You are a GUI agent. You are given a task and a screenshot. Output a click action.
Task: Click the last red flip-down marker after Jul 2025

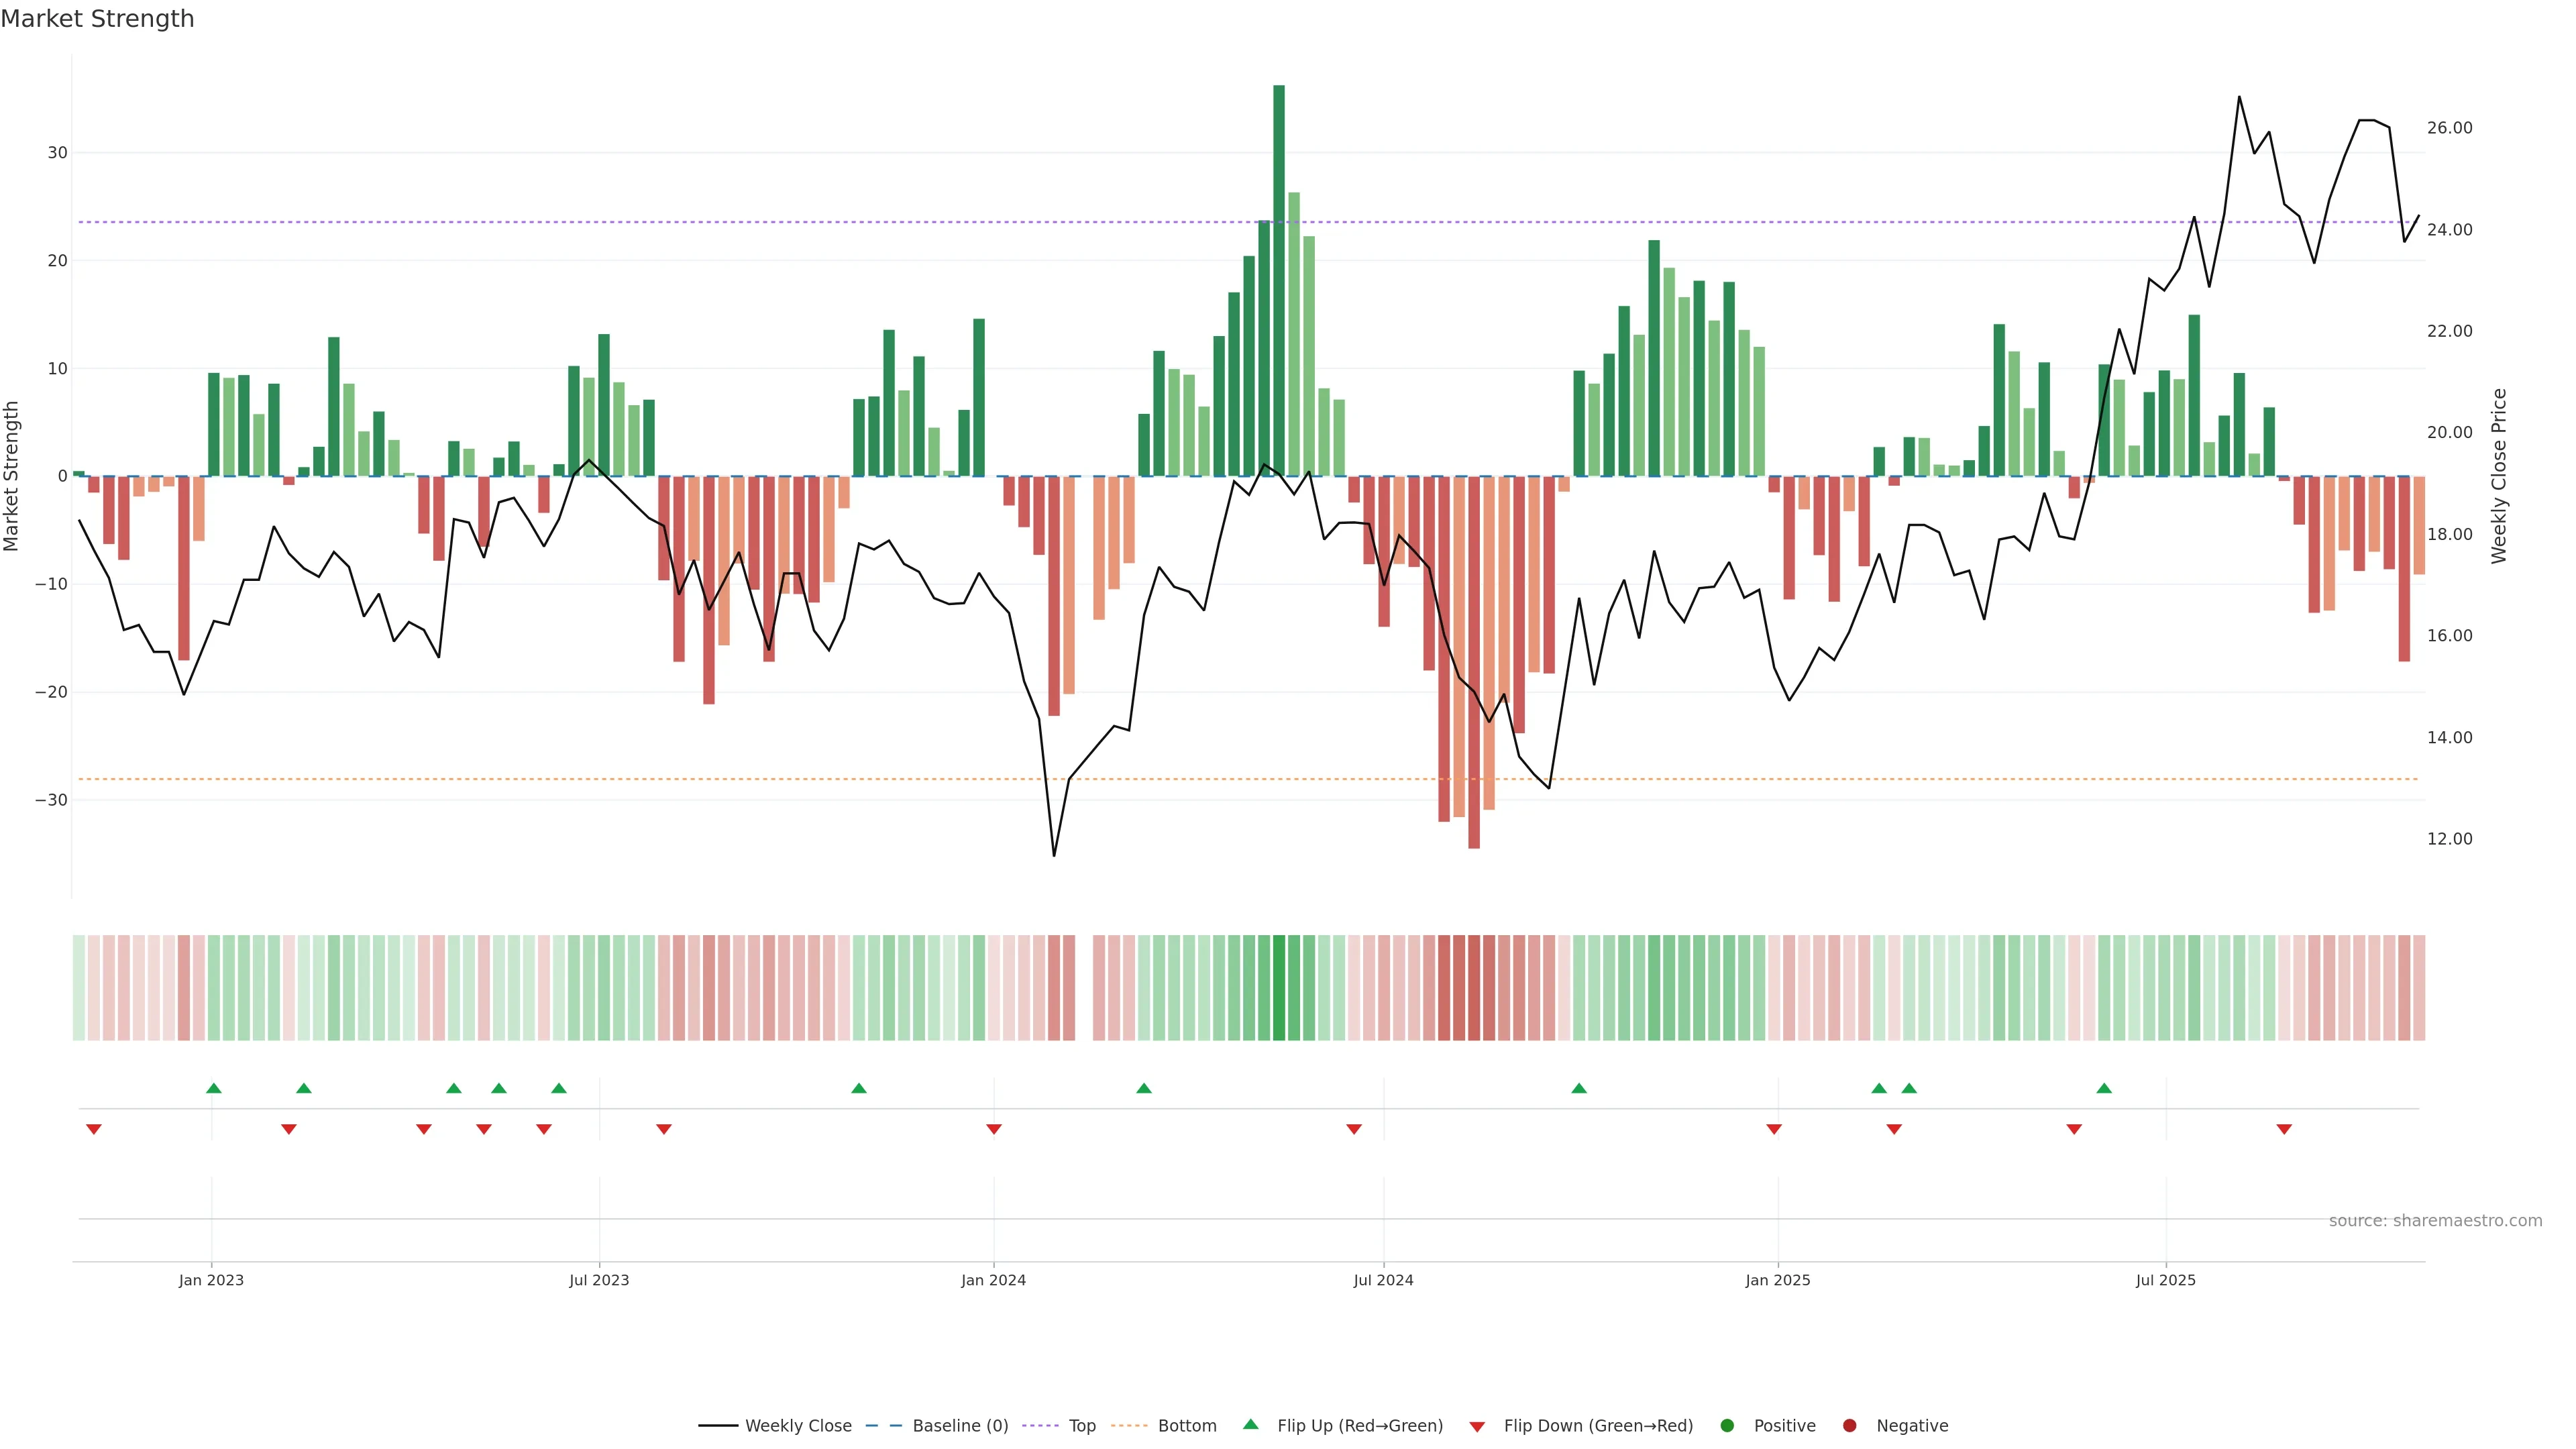(2284, 1129)
